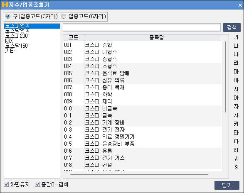Filter by initial 가

[236, 37]
